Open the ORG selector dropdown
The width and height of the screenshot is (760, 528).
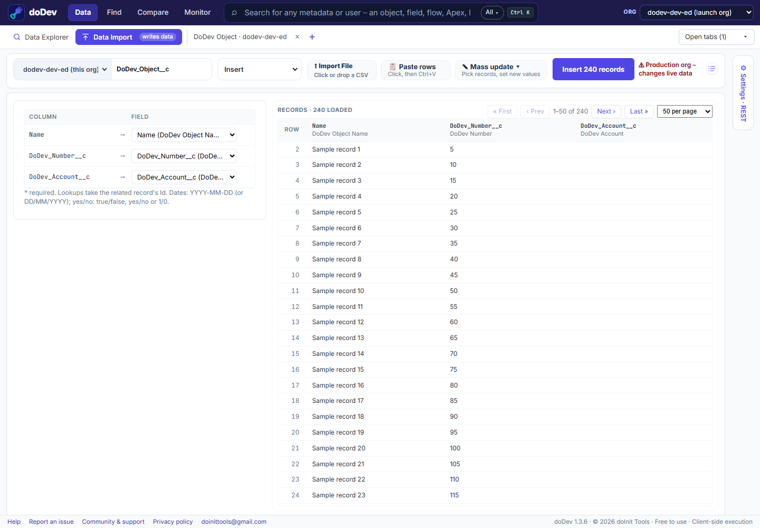(697, 13)
